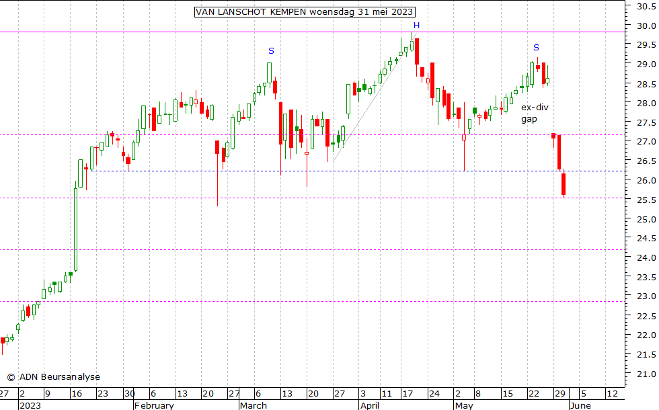Click the 2023 year label on the date axis
Viewport: 659px width, 410px height.
click(x=30, y=405)
